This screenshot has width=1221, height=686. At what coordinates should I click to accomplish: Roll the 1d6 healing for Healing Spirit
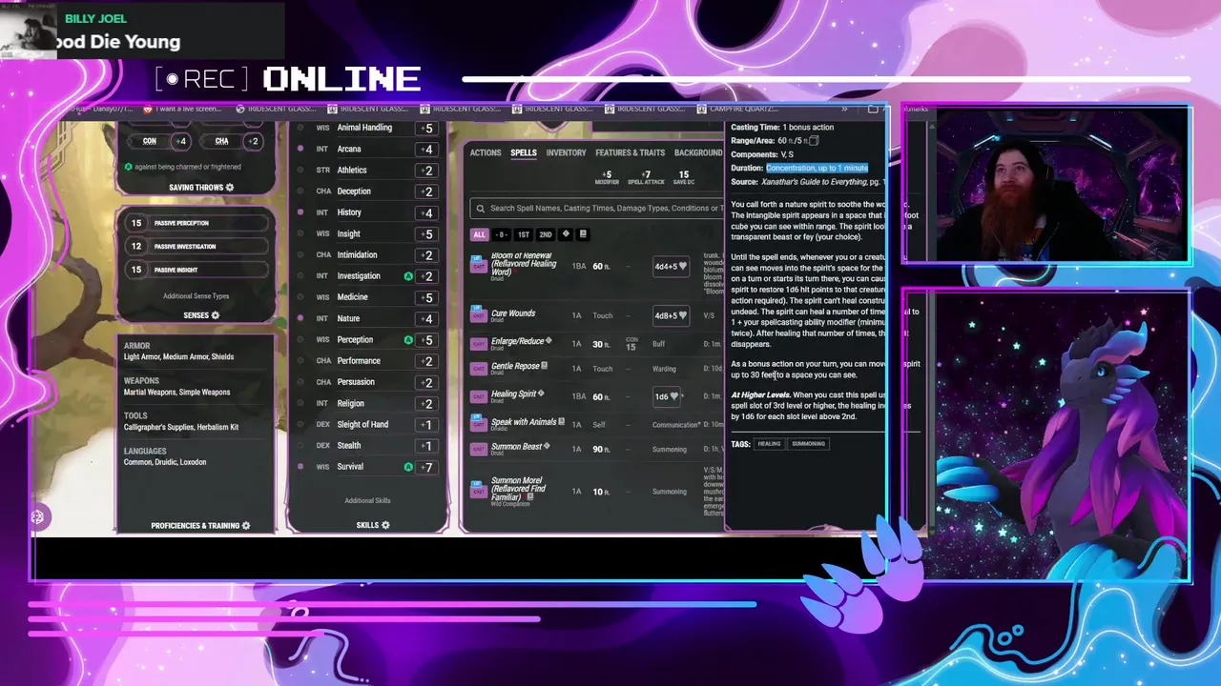click(x=666, y=396)
